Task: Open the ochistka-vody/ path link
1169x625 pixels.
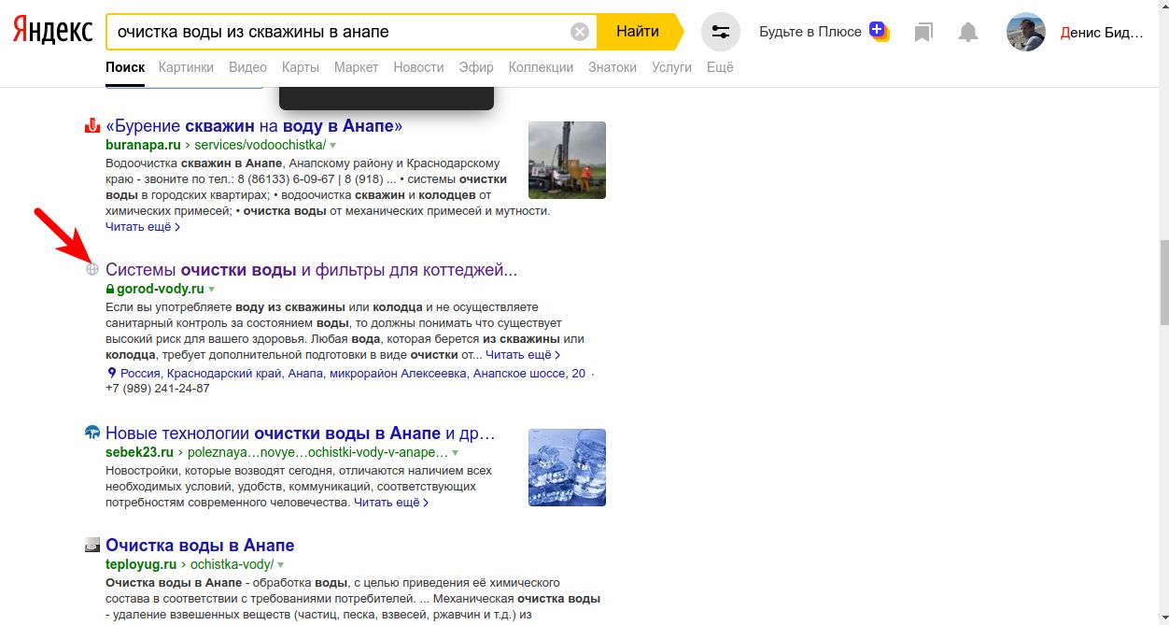Action: tap(232, 565)
